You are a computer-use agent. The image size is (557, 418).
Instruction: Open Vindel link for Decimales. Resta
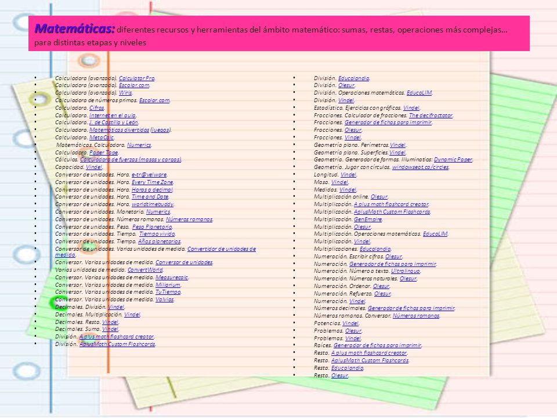coord(110,322)
